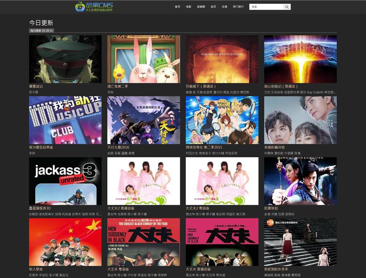Click the 军人使命 poster with red flag
Screen dimensions: 366x278
coord(65,242)
